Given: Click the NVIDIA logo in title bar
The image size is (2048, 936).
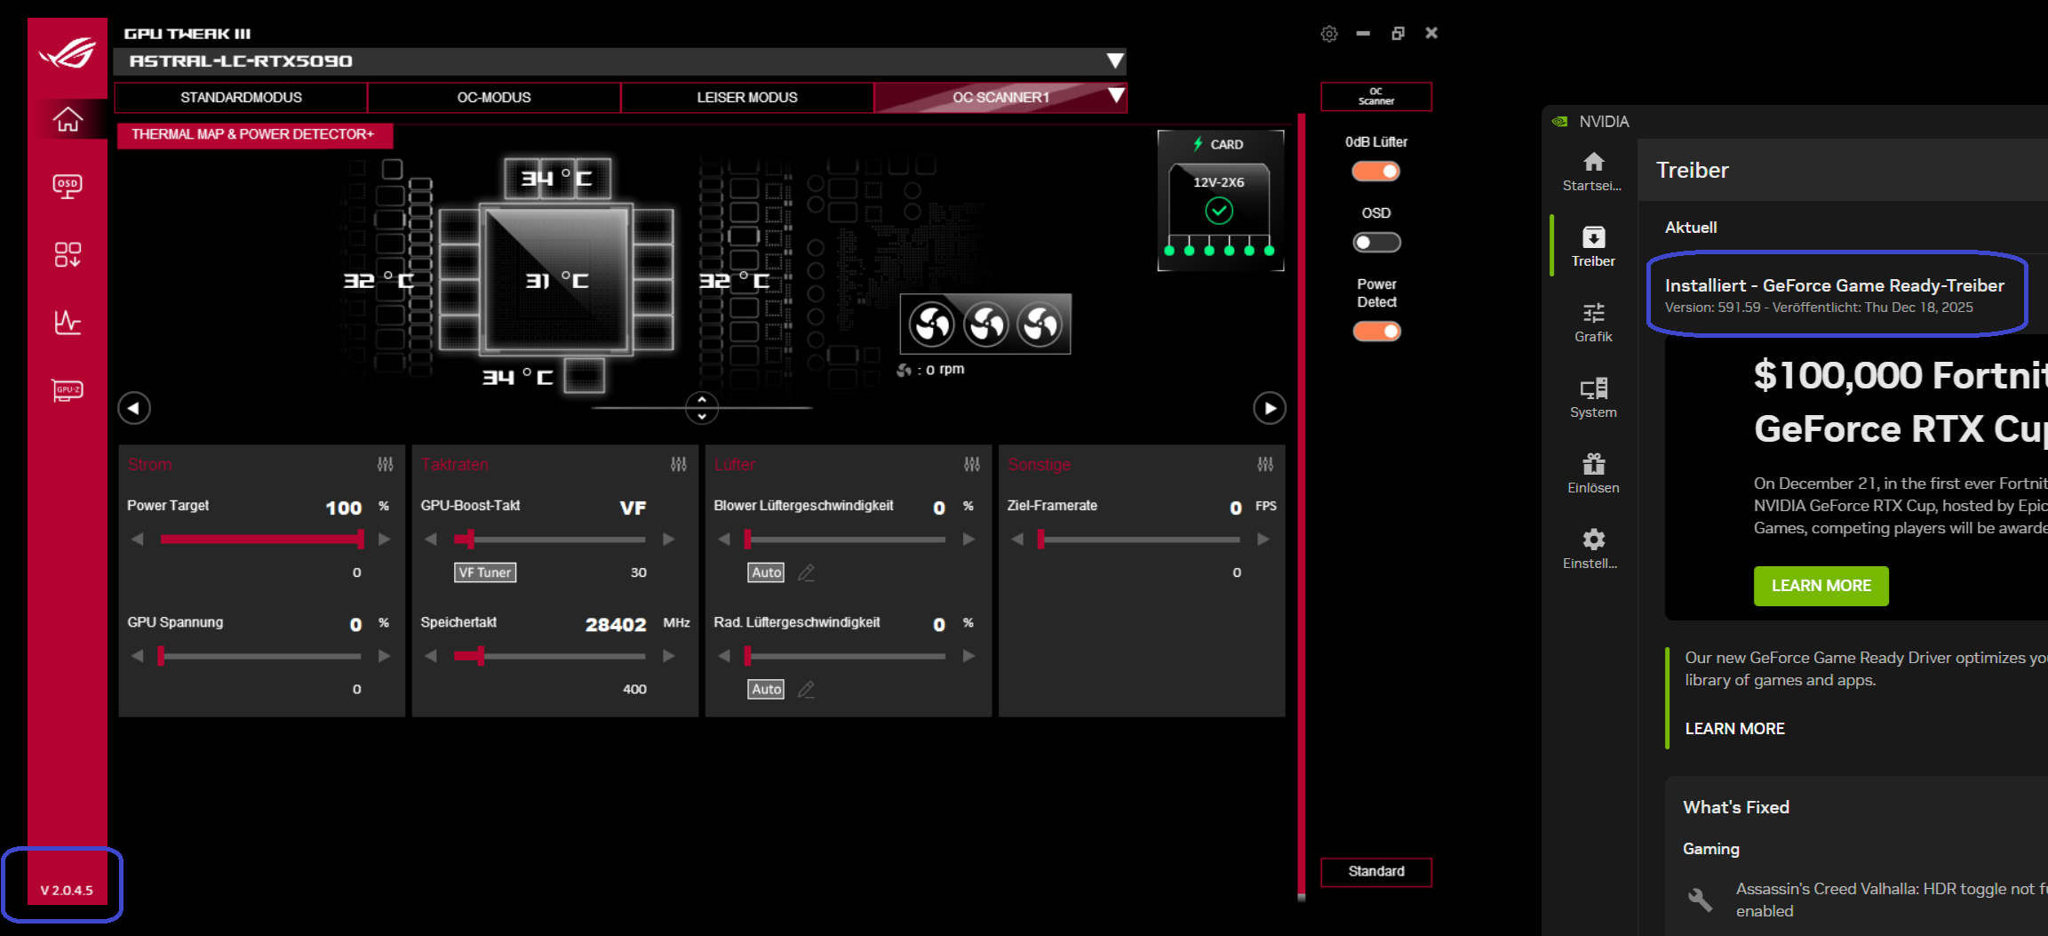Looking at the screenshot, I should coord(1559,122).
